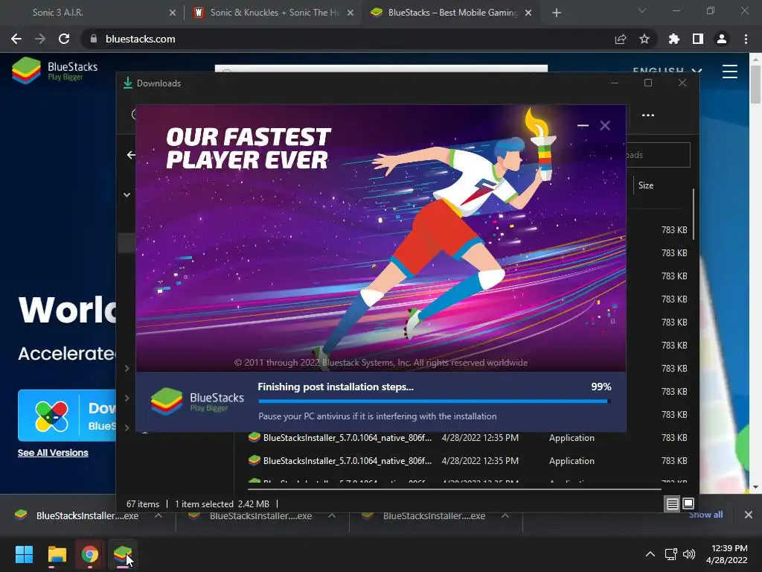Viewport: 762px width, 572px height.
Task: Close the Sonic & Knuckles tab
Action: point(350,13)
